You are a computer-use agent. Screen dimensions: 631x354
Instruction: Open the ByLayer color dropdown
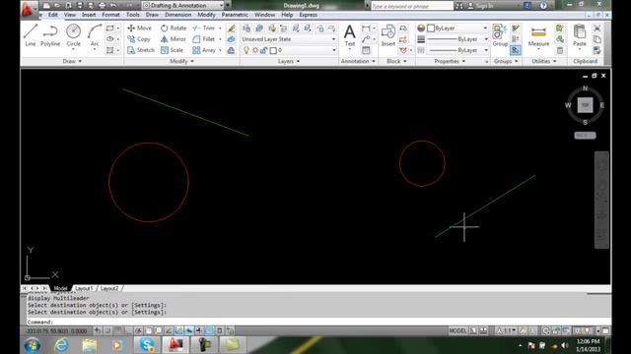(x=457, y=29)
